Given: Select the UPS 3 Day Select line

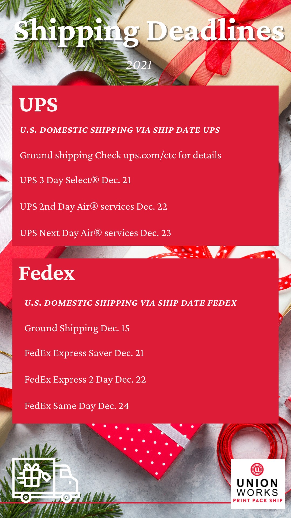Looking at the screenshot, I should point(75,180).
